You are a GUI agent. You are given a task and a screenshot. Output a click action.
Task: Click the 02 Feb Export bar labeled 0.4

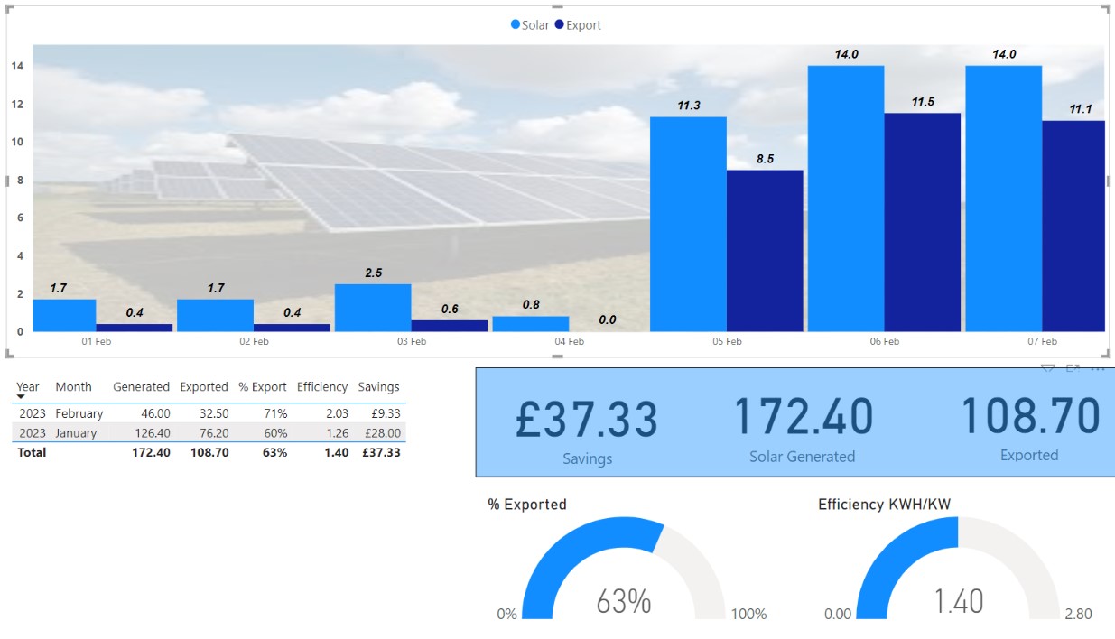tap(292, 328)
